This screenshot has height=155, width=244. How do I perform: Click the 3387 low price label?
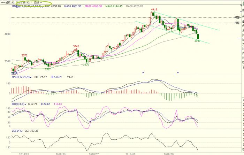click(48, 69)
